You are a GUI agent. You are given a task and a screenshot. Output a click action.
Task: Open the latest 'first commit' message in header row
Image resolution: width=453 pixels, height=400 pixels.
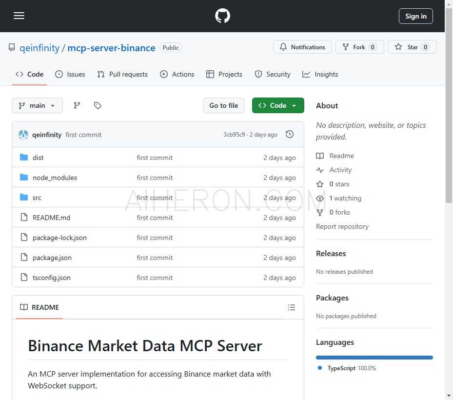(x=83, y=135)
